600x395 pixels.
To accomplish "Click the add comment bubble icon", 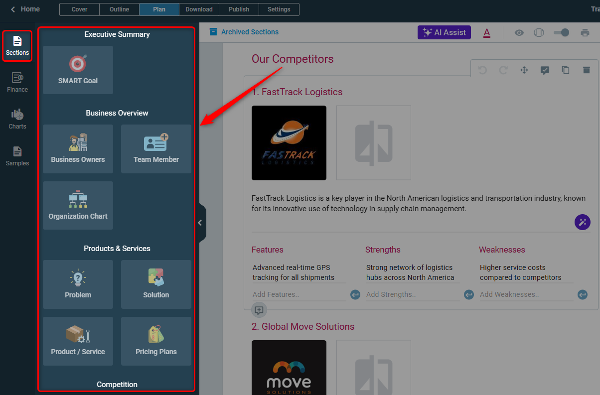I will pyautogui.click(x=259, y=310).
